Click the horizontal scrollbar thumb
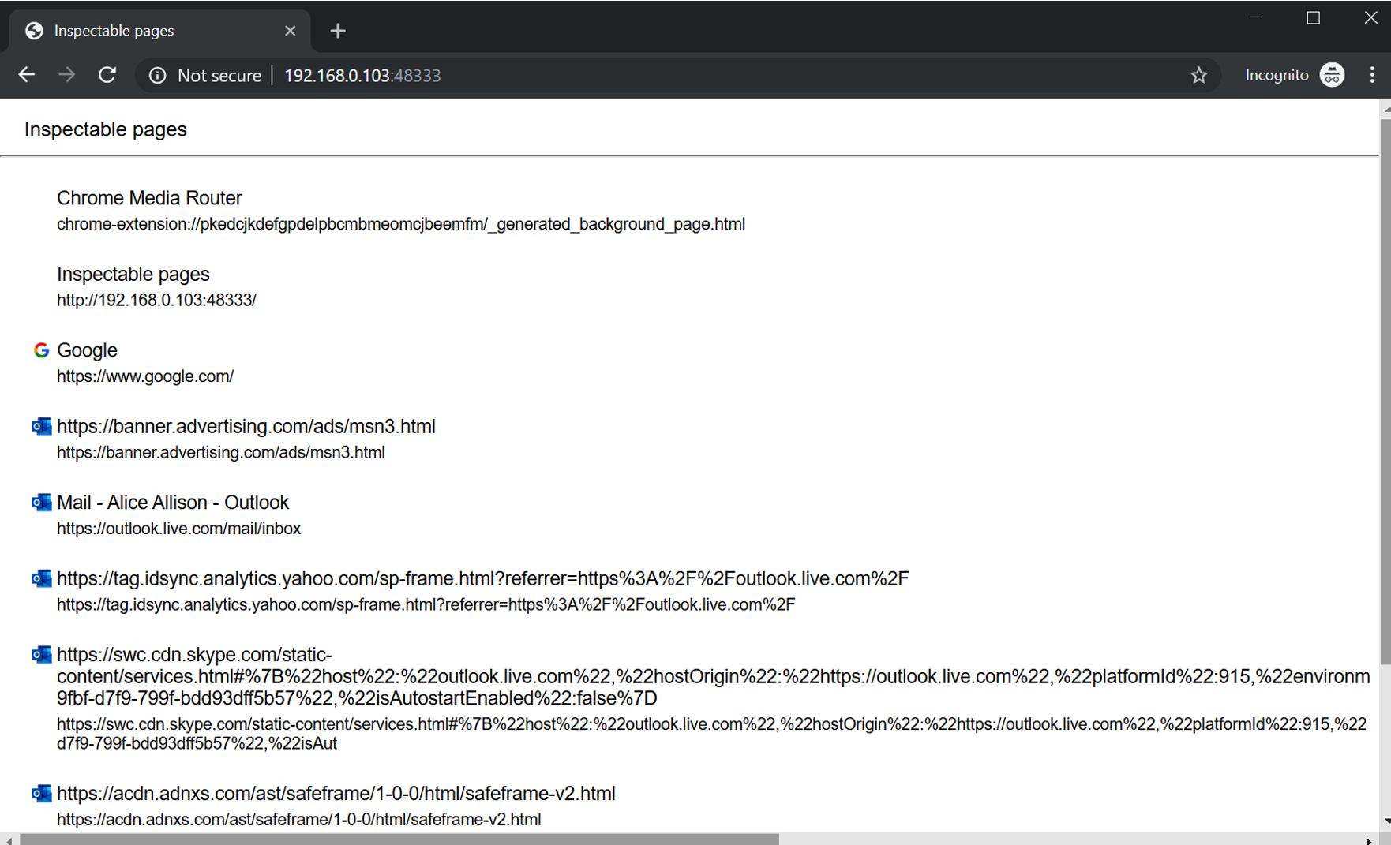Viewport: 1391px width, 845px height. point(399,839)
